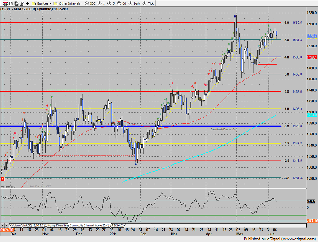Click the black plus icon in toolbar

coord(28,3)
